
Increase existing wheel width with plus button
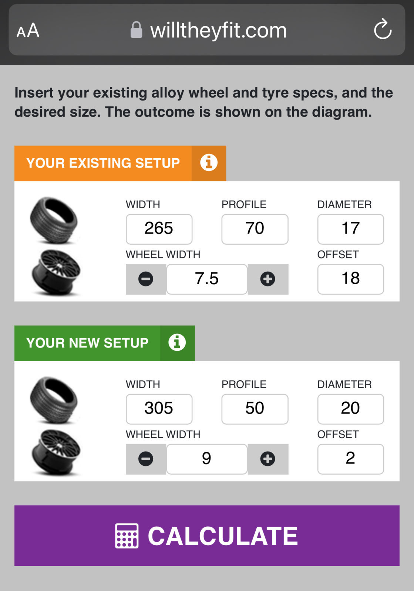[x=268, y=279]
